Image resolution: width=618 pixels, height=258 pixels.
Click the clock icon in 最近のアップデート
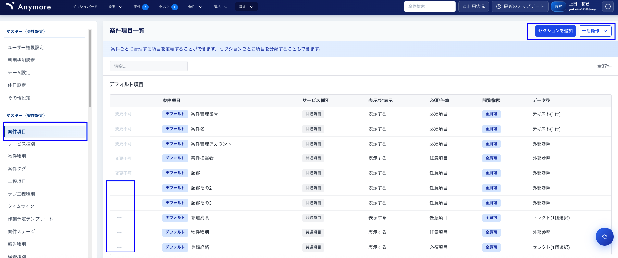click(499, 6)
